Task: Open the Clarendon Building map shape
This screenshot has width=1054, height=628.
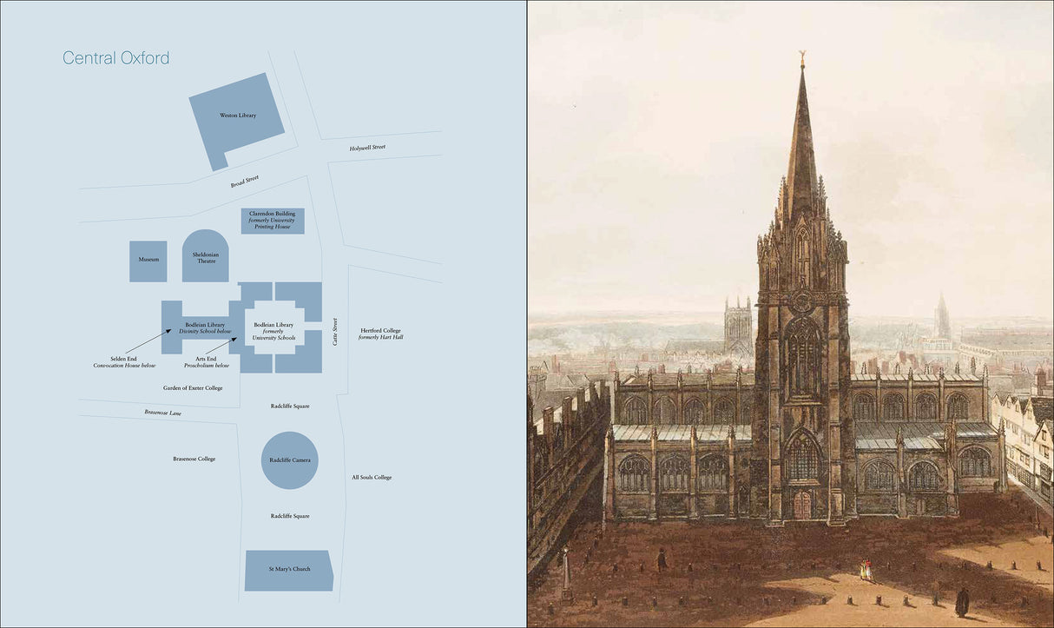Action: 273,221
